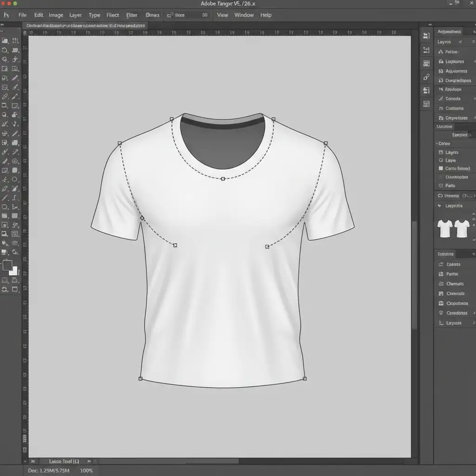Viewport: 476px width, 476px height.
Task: Toggle visibility icon beside Laye row
Action: (x=441, y=160)
